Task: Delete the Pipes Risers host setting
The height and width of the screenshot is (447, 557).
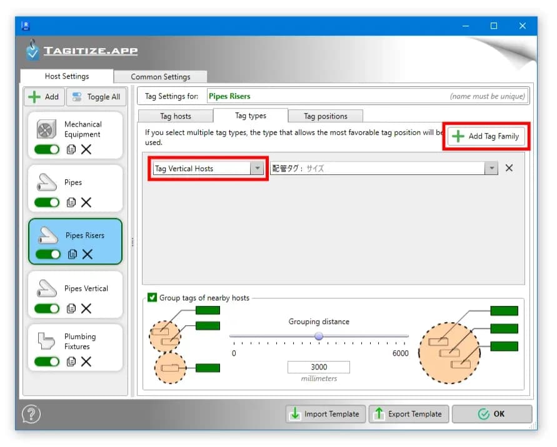Action: (88, 254)
